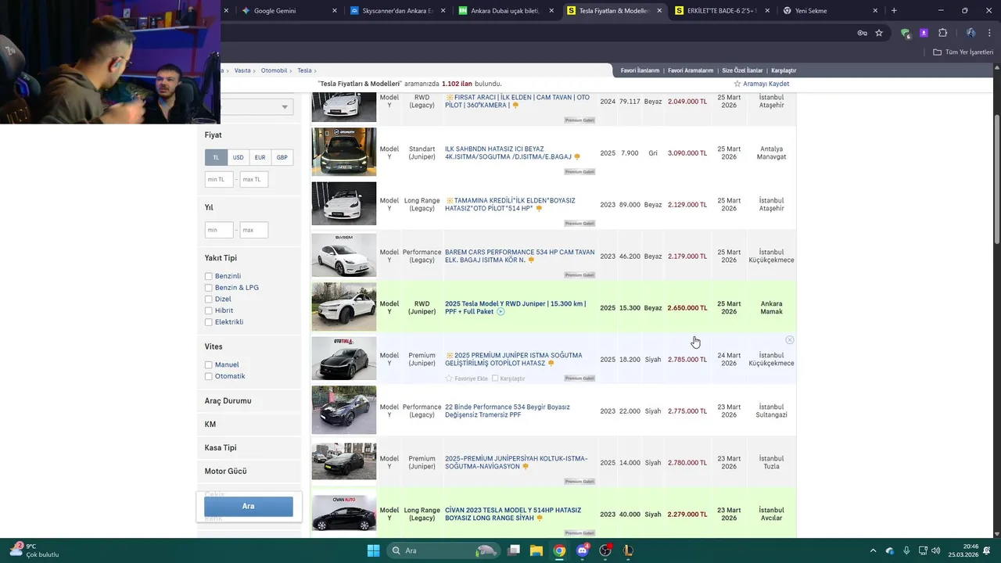Viewport: 1001px width, 563px height.
Task: Open Windows Start menu
Action: pos(374,550)
